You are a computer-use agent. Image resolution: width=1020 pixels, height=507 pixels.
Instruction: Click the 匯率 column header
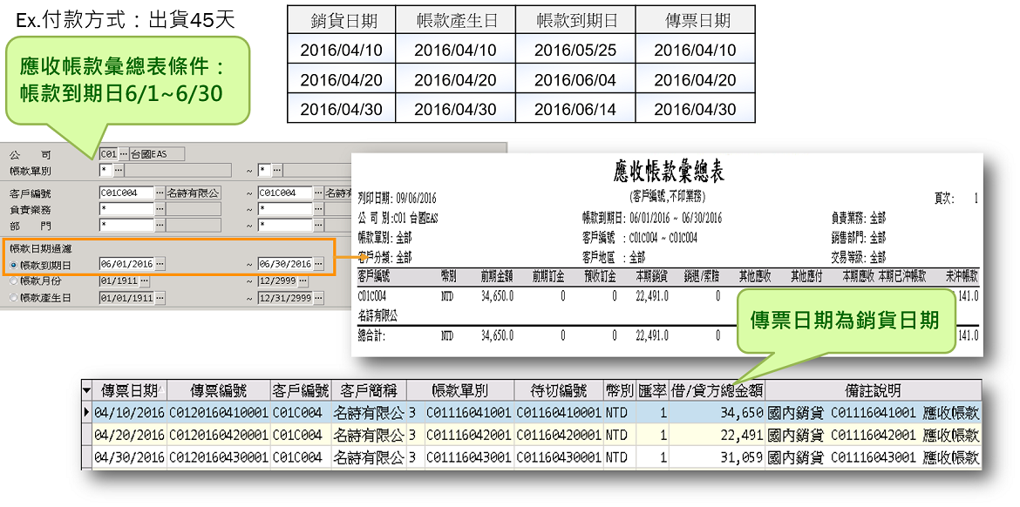point(652,390)
